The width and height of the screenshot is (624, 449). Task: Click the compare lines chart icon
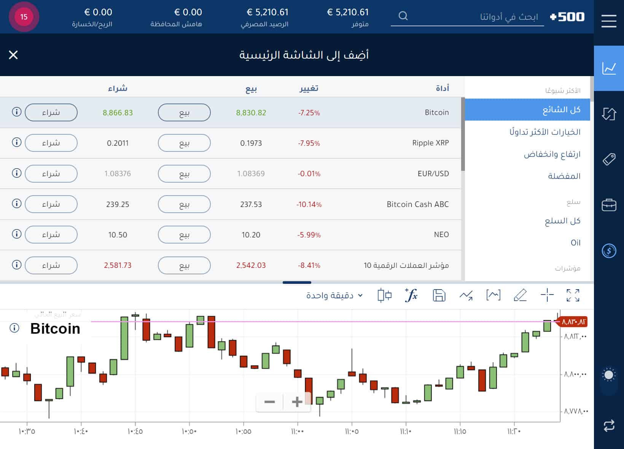[466, 295]
